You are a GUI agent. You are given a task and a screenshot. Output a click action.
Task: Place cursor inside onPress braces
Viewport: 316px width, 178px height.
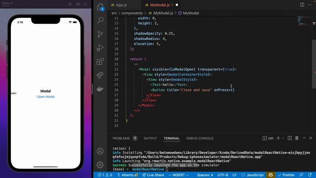coord(233,90)
